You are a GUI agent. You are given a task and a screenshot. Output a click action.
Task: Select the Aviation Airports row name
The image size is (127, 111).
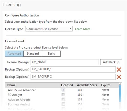[x=19, y=100]
